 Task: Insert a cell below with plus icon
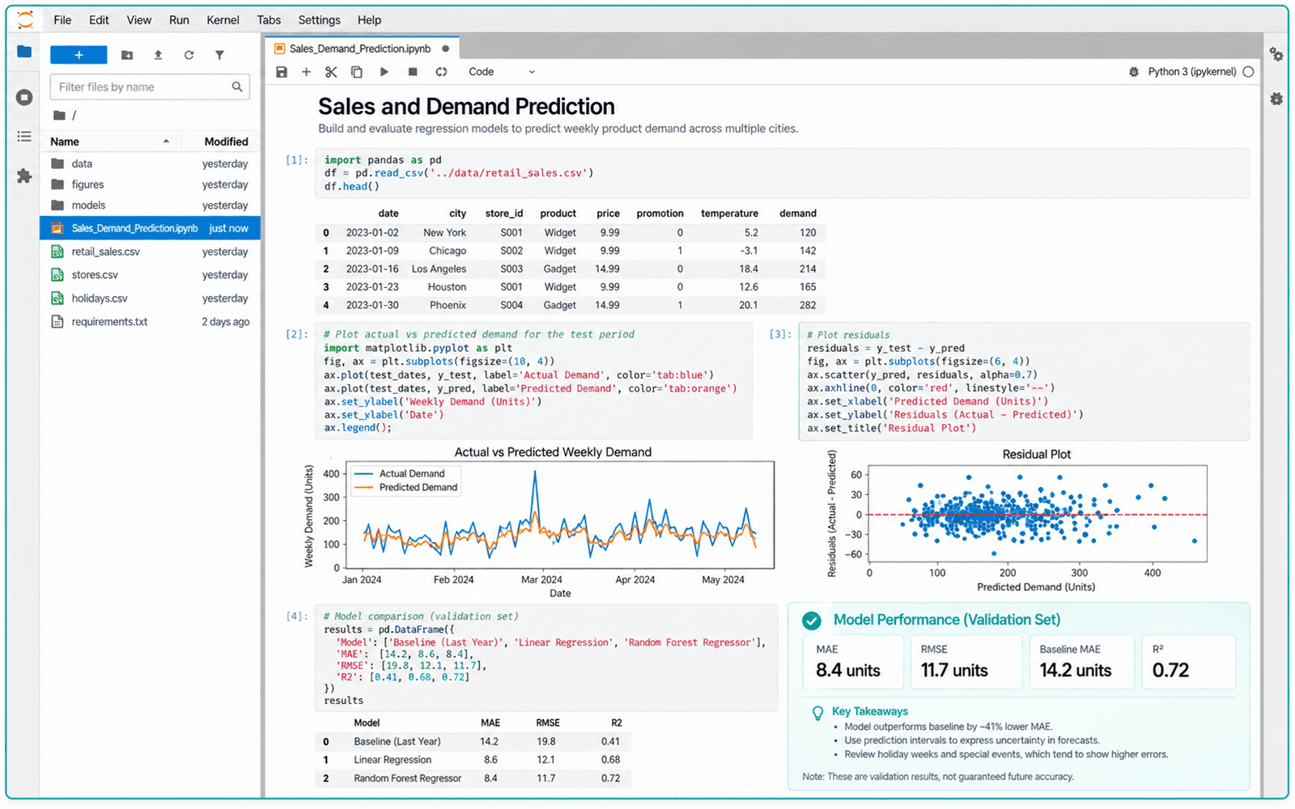pyautogui.click(x=306, y=72)
